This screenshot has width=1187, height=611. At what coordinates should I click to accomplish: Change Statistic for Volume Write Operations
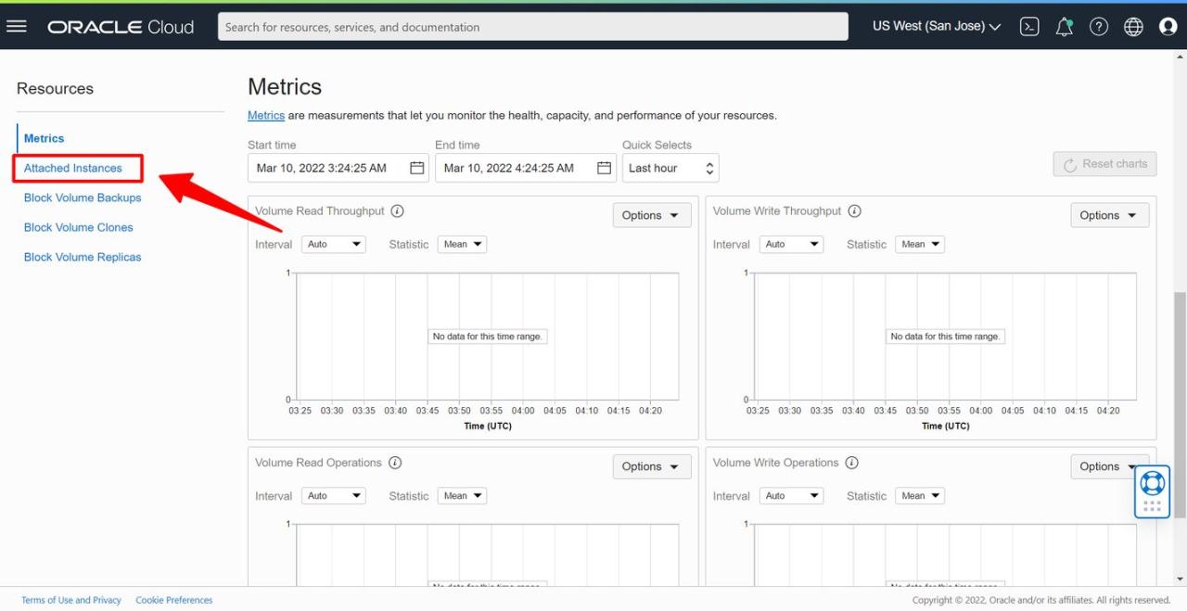click(920, 496)
